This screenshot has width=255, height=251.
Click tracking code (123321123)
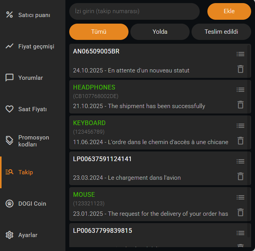coord(89,203)
